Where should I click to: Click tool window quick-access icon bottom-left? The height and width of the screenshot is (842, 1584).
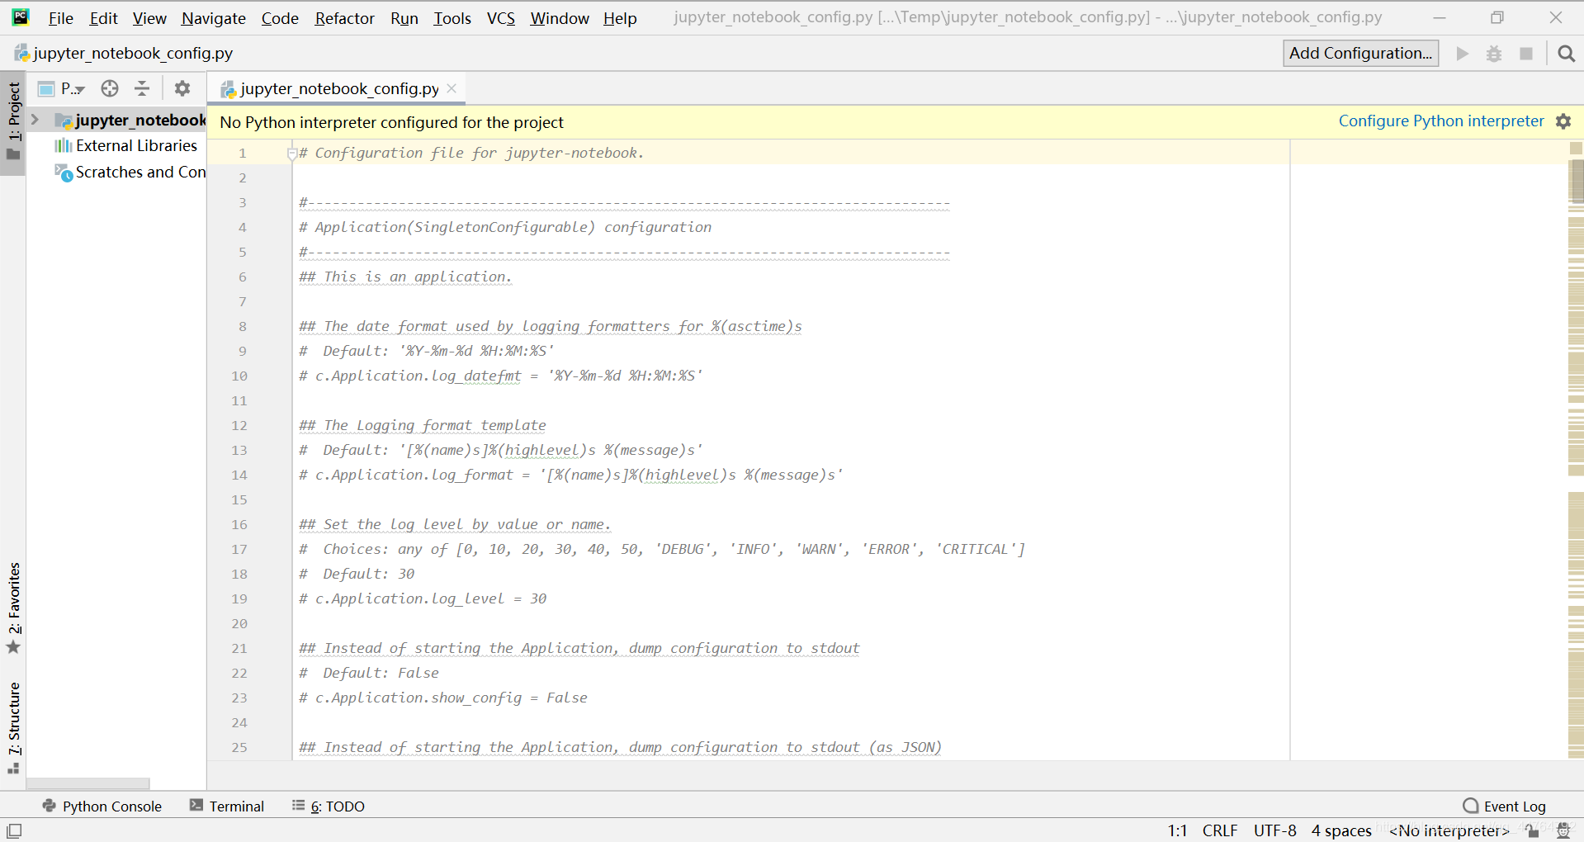tap(14, 830)
